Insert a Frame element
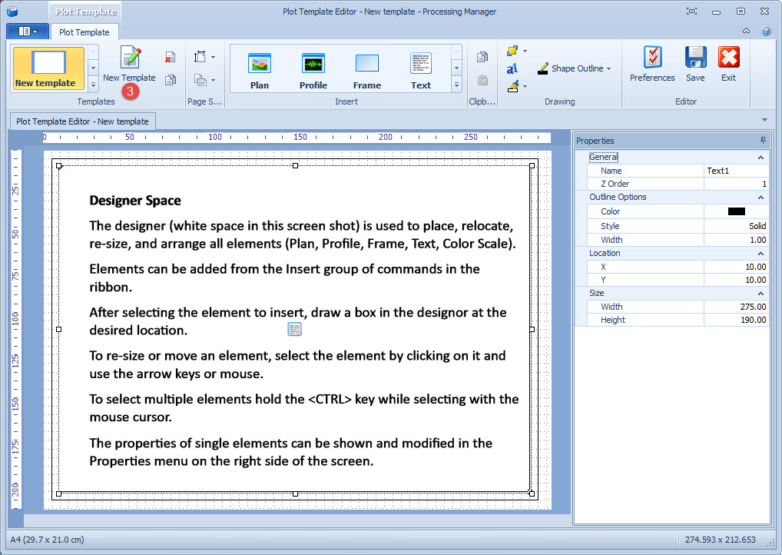The width and height of the screenshot is (782, 555). pyautogui.click(x=367, y=71)
